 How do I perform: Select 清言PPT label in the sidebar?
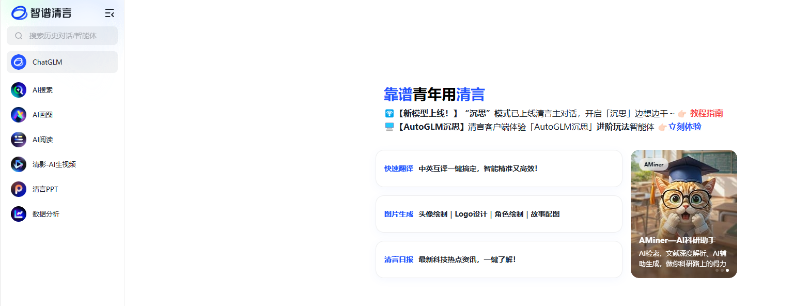pos(45,189)
